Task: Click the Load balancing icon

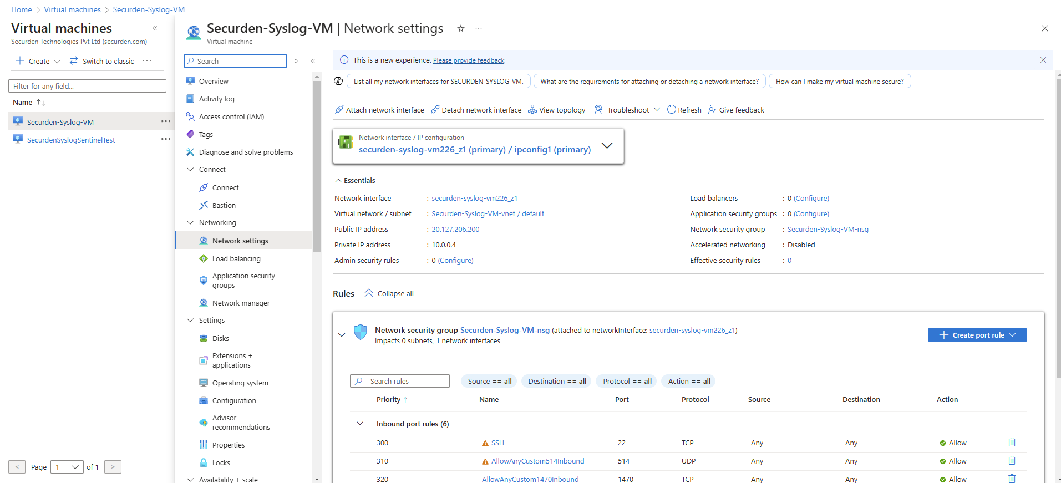Action: coord(204,258)
